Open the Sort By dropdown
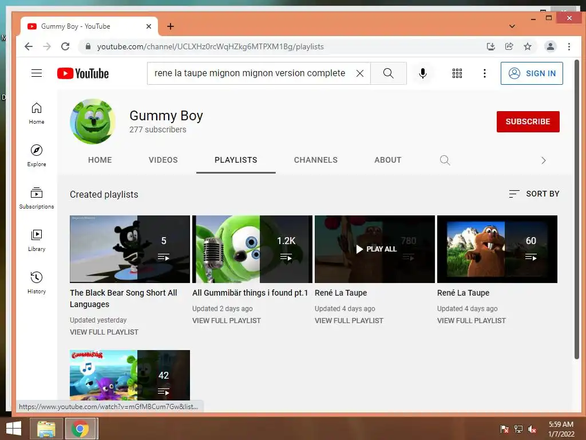Viewport: 586px width, 440px height. (x=534, y=194)
